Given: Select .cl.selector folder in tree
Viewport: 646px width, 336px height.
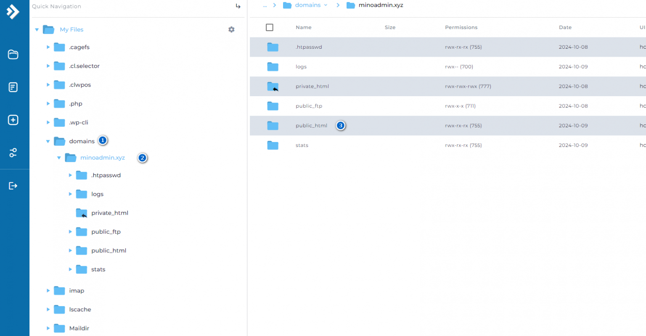Looking at the screenshot, I should tap(84, 66).
